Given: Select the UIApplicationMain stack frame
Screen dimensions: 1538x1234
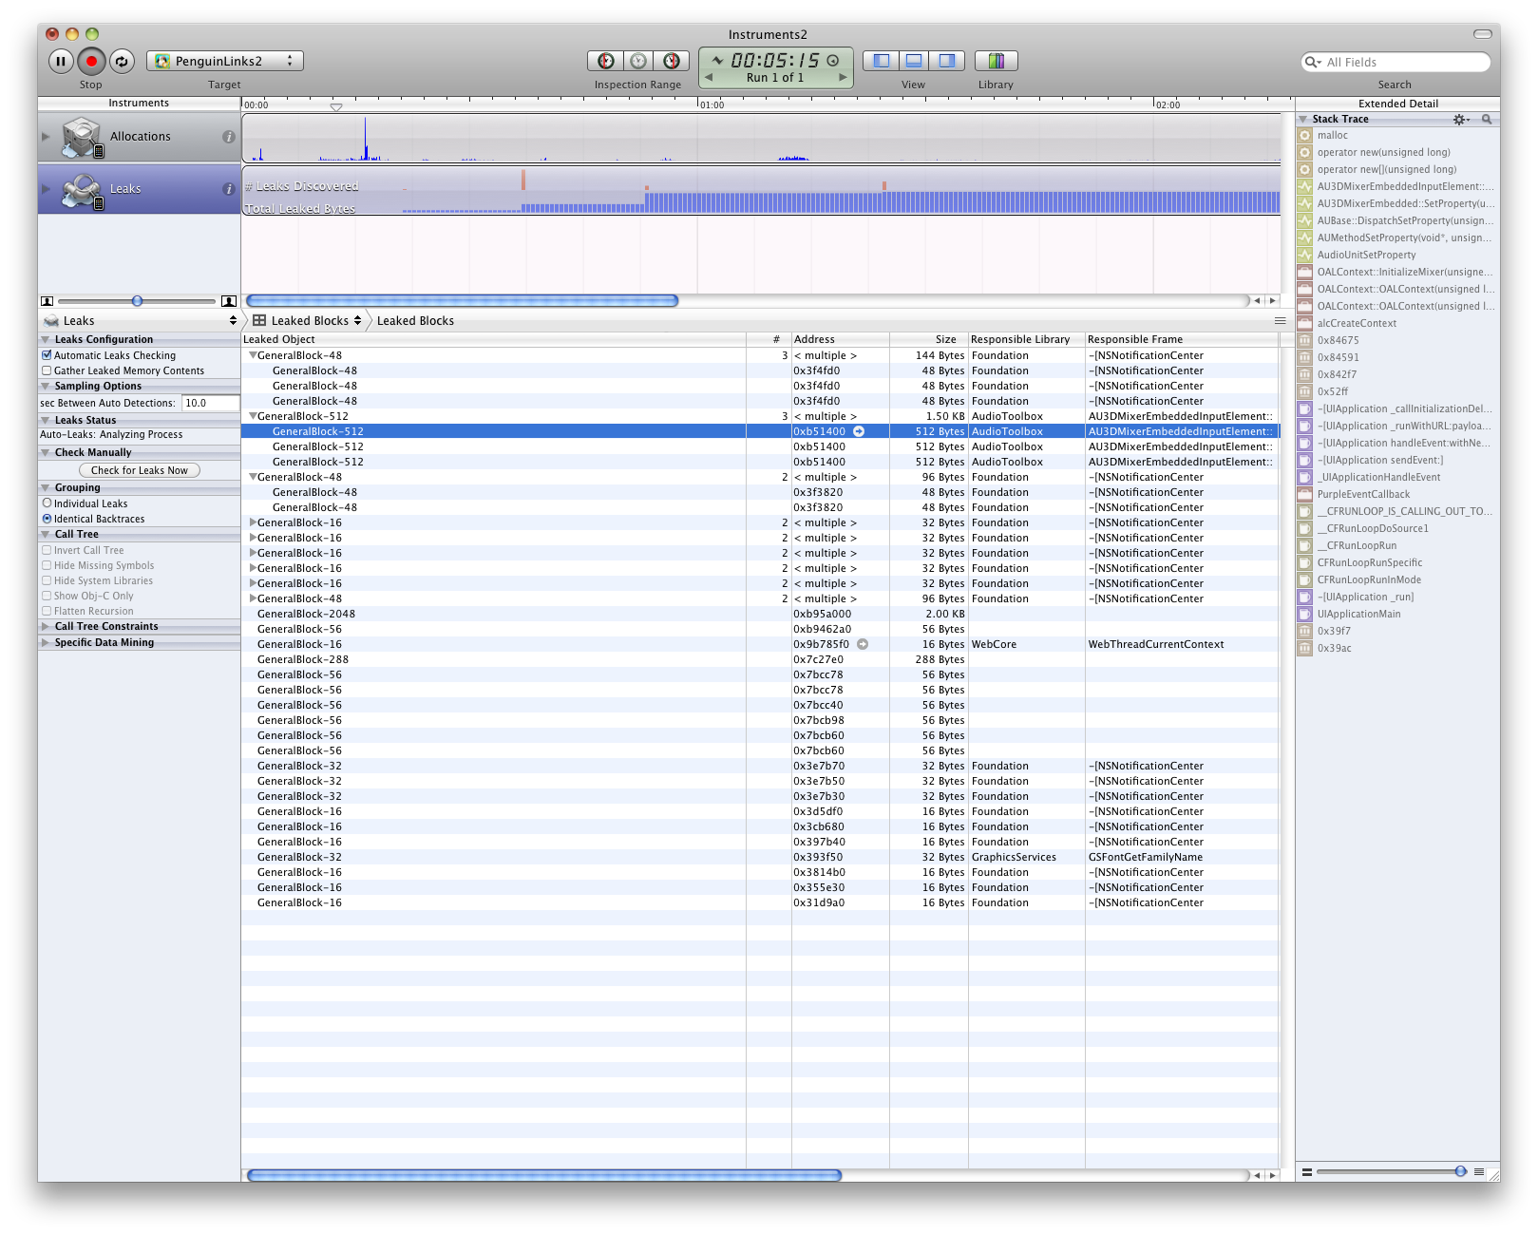Looking at the screenshot, I should click(1397, 614).
